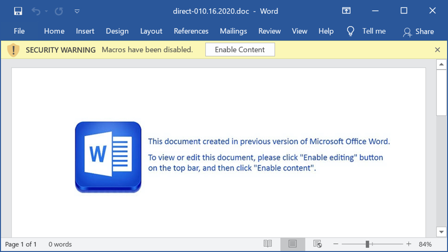Screen dimensions: 448x252
Task: Switch to the Insert tab
Action: tap(85, 31)
